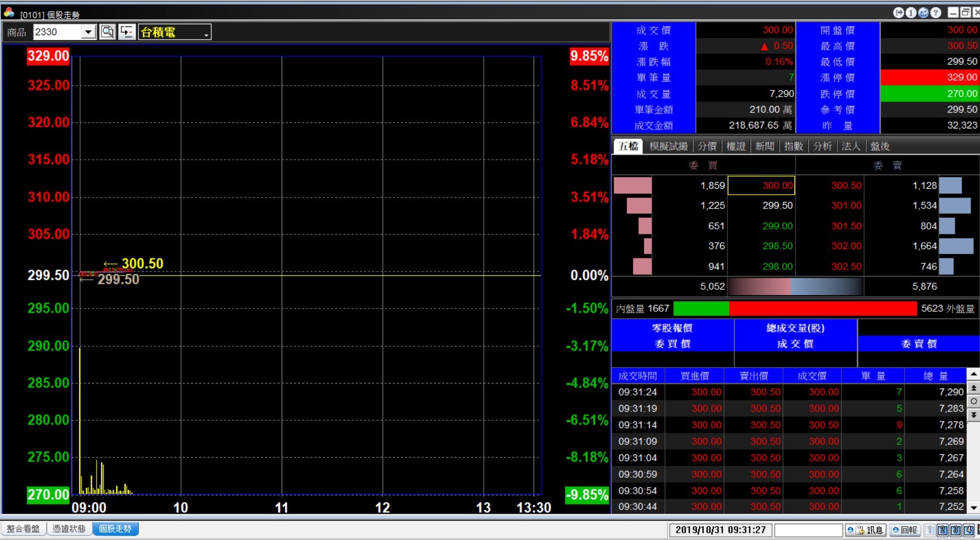Click the 內盤量/外盤量 green-red ratio bar
Image resolution: width=980 pixels, height=540 pixels.
pyautogui.click(x=794, y=309)
